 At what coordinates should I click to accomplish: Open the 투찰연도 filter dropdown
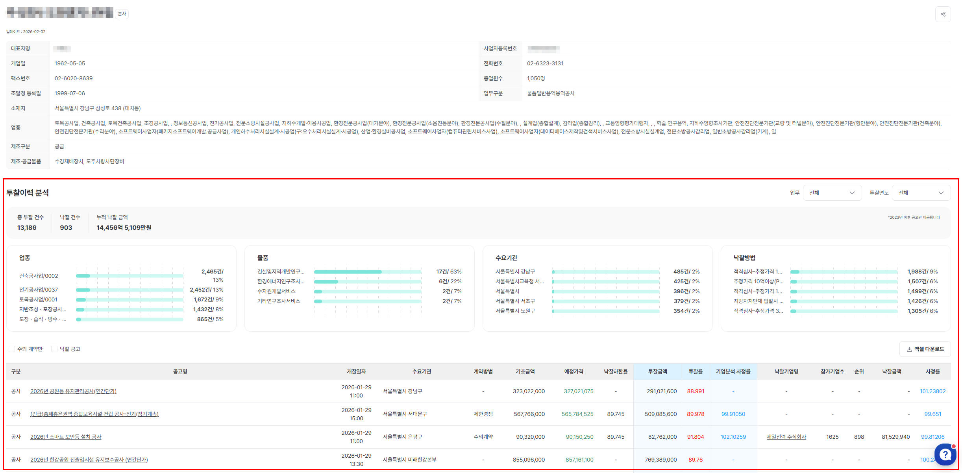coord(921,193)
